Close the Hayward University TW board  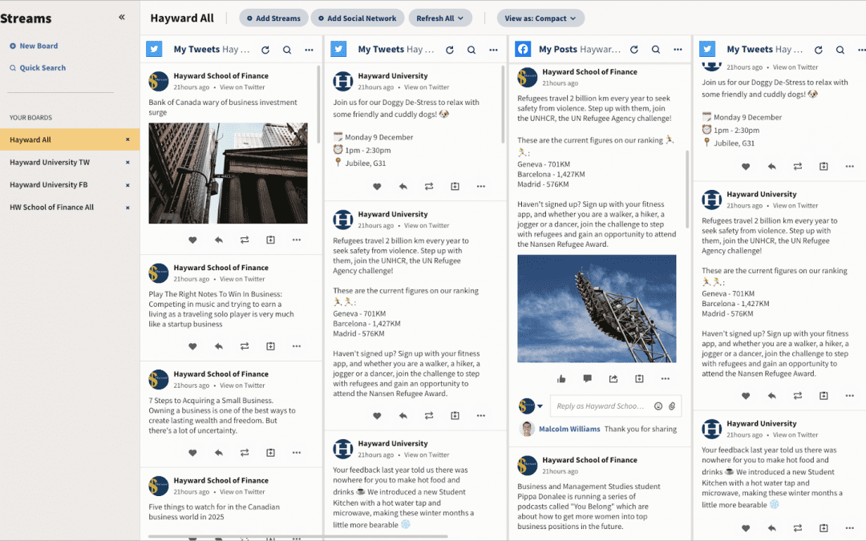[127, 162]
